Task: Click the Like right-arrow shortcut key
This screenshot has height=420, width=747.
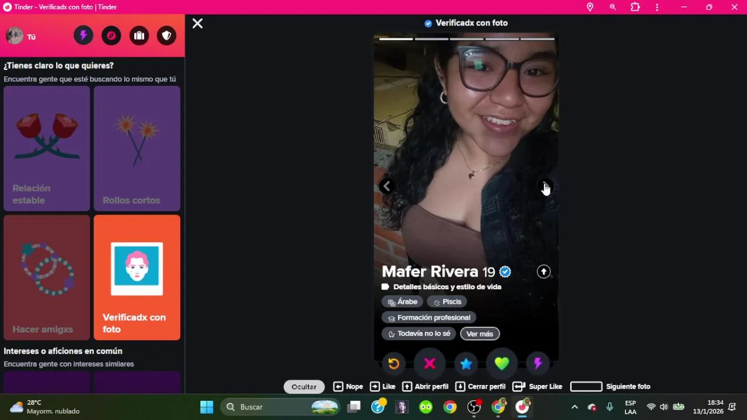Action: [375, 386]
